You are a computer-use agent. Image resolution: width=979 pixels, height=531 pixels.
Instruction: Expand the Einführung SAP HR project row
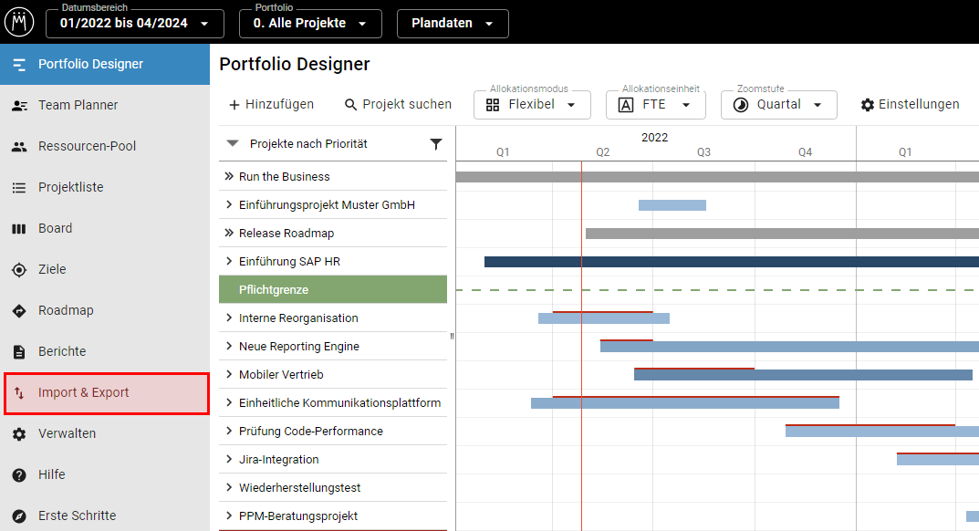click(230, 262)
